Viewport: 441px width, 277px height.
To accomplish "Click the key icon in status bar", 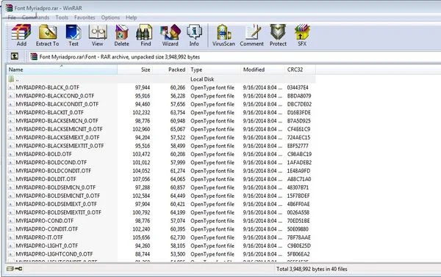I will (x=18, y=269).
